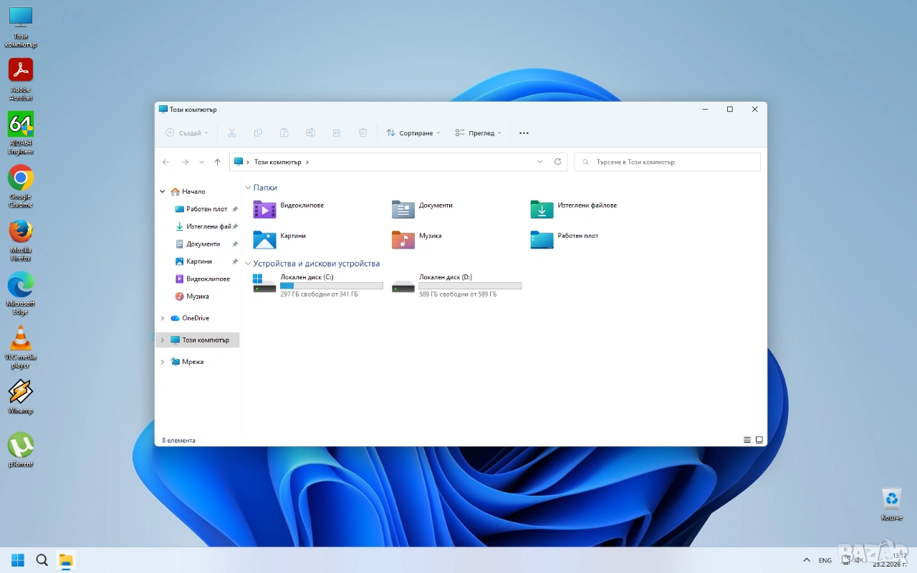This screenshot has height=573, width=917.
Task: Expand address bar history dropdown
Action: click(x=539, y=162)
